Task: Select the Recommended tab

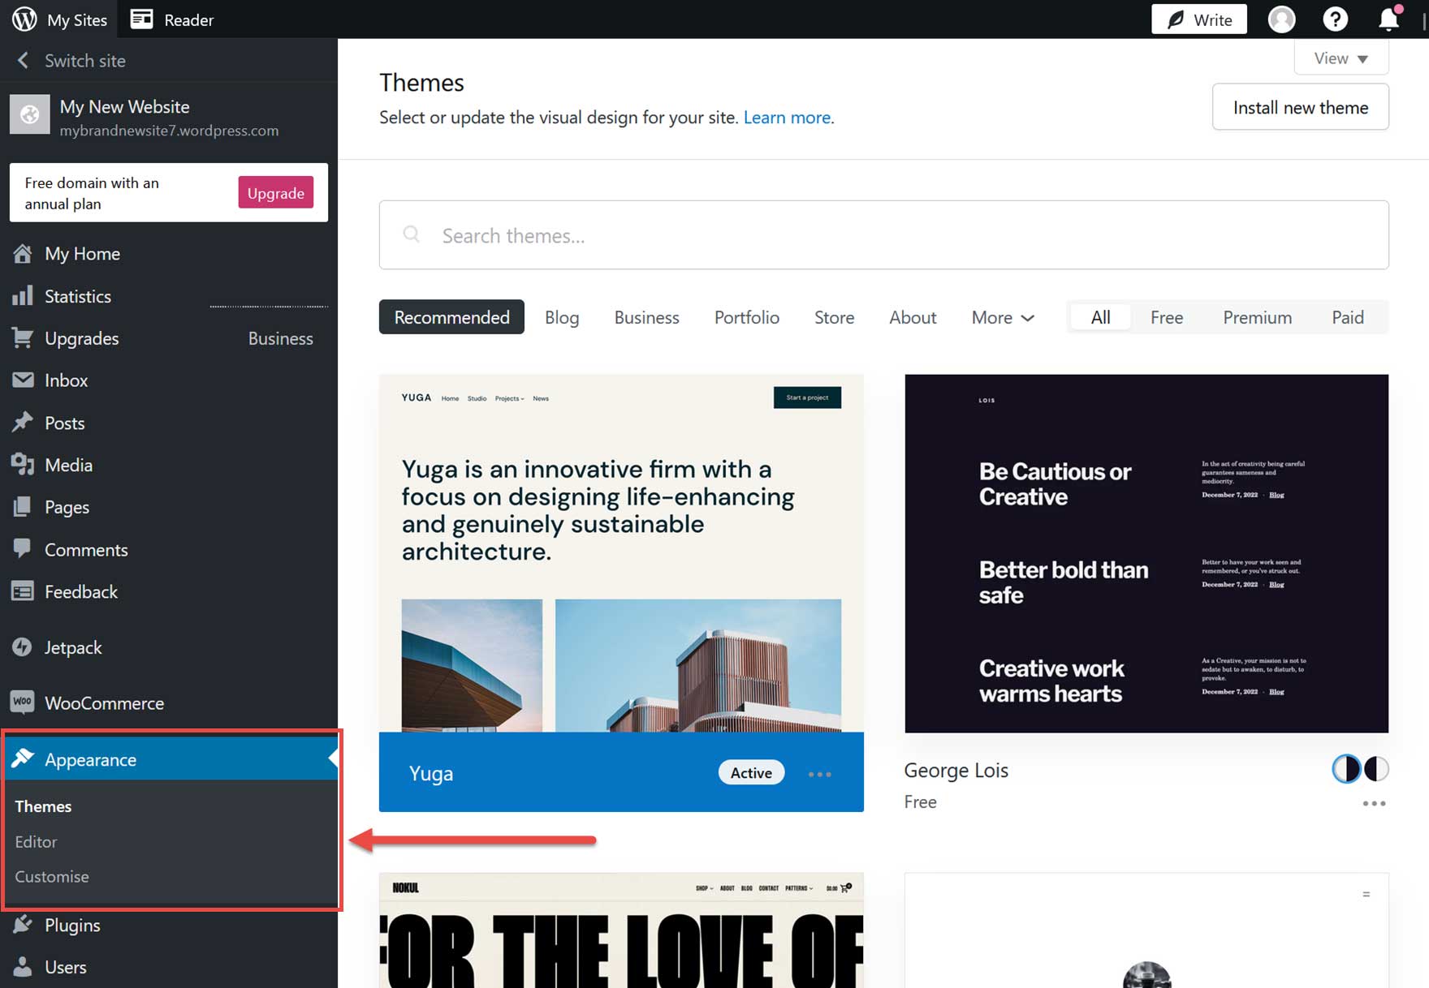Action: click(451, 317)
